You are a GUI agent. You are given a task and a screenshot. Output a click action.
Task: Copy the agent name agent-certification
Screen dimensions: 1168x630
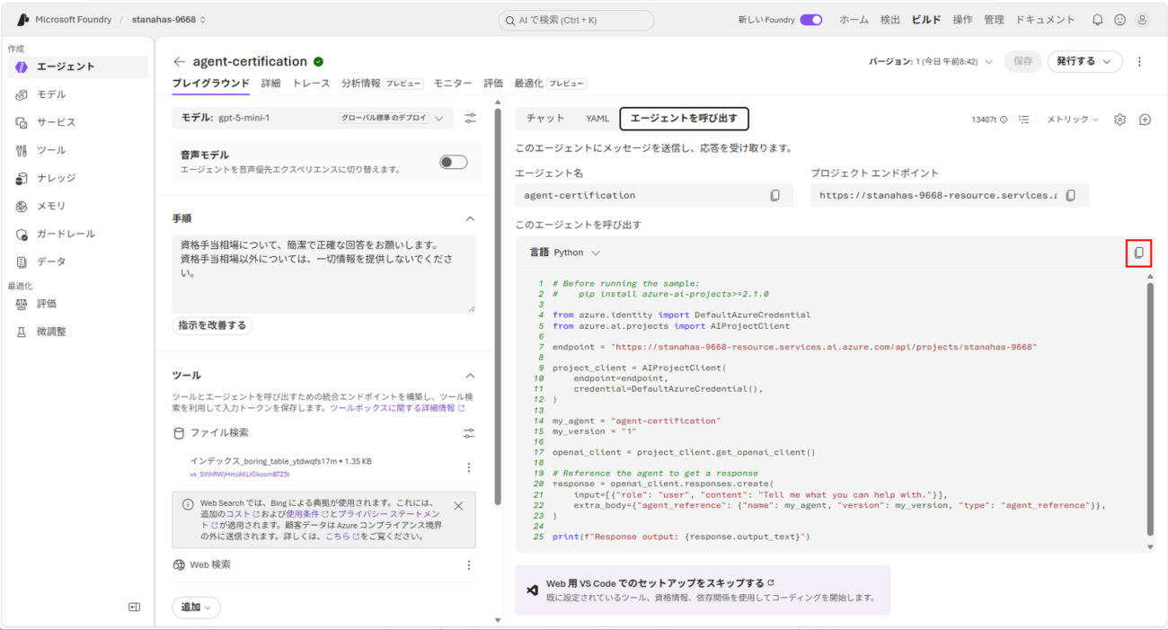point(774,195)
